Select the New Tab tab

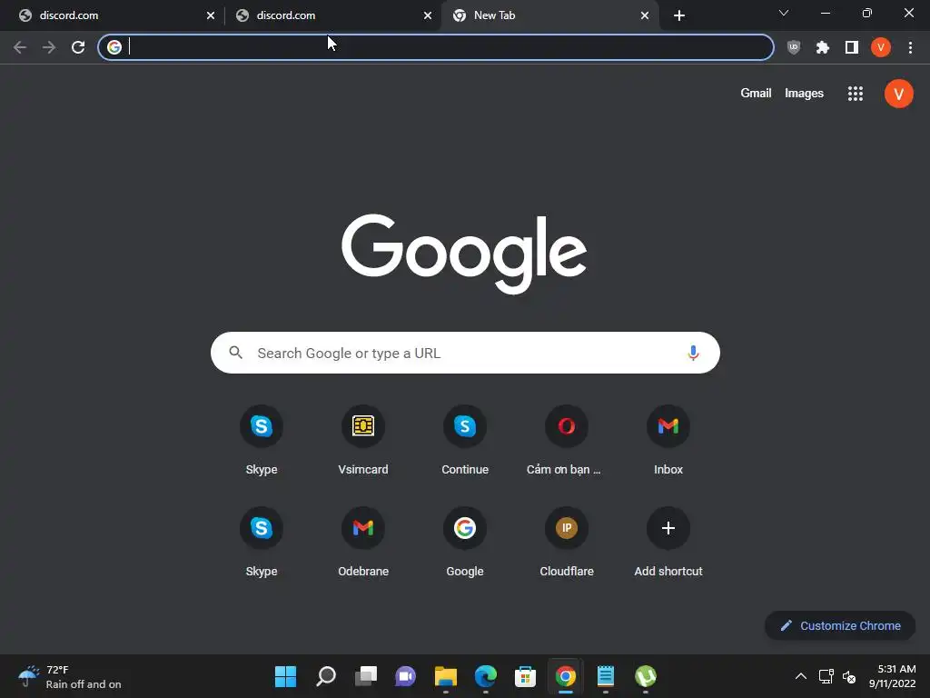pyautogui.click(x=549, y=15)
